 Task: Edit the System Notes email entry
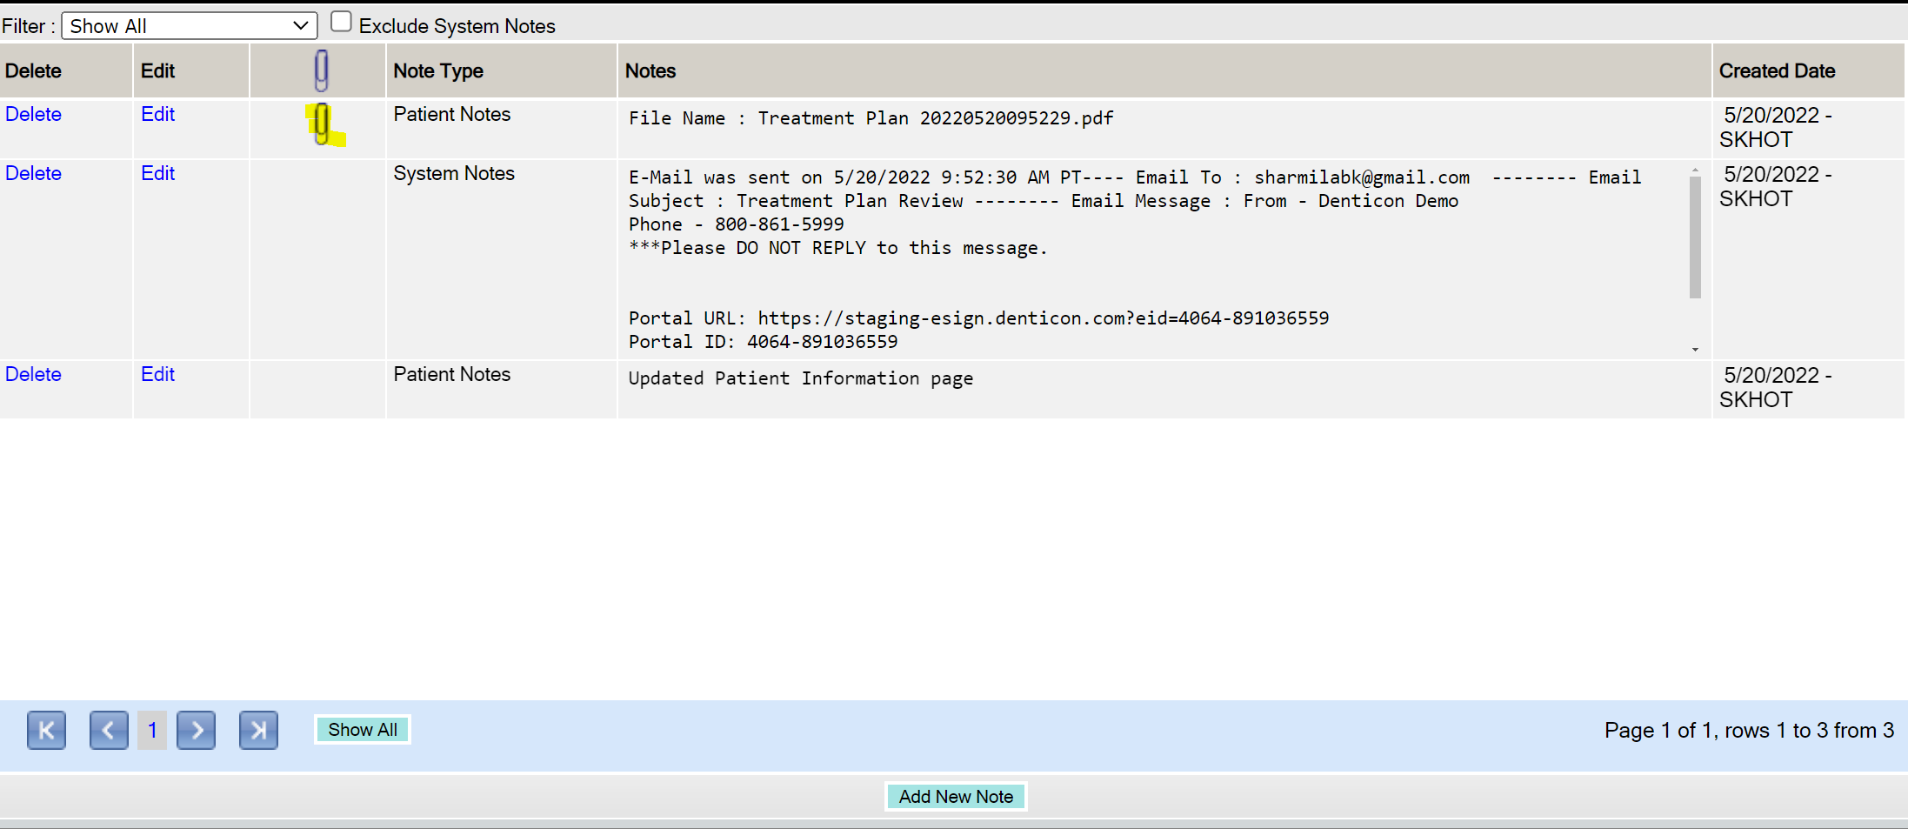click(x=157, y=173)
